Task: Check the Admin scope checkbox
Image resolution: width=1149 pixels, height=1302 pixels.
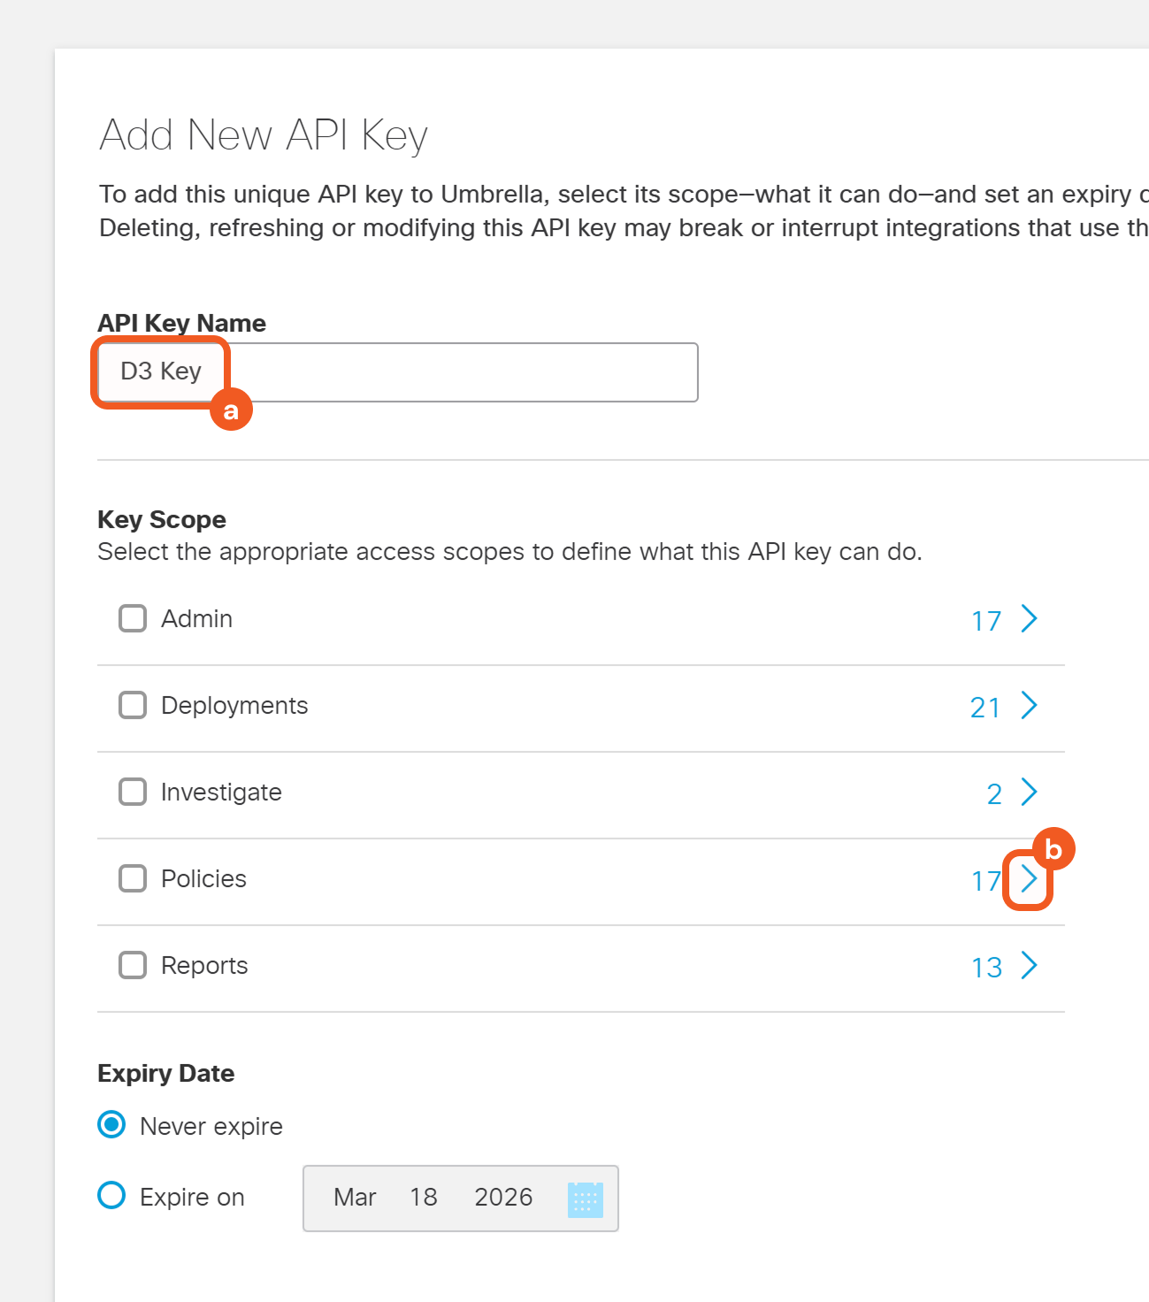Action: 133,619
